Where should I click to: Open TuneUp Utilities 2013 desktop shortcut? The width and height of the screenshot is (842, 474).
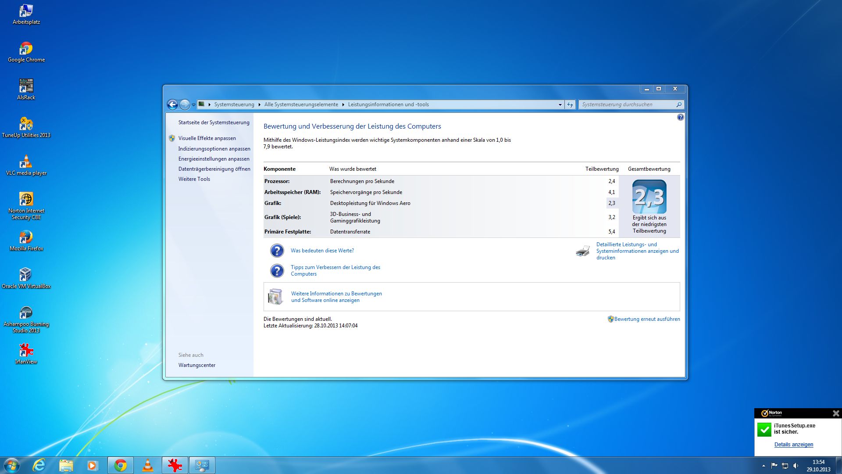pos(26,124)
